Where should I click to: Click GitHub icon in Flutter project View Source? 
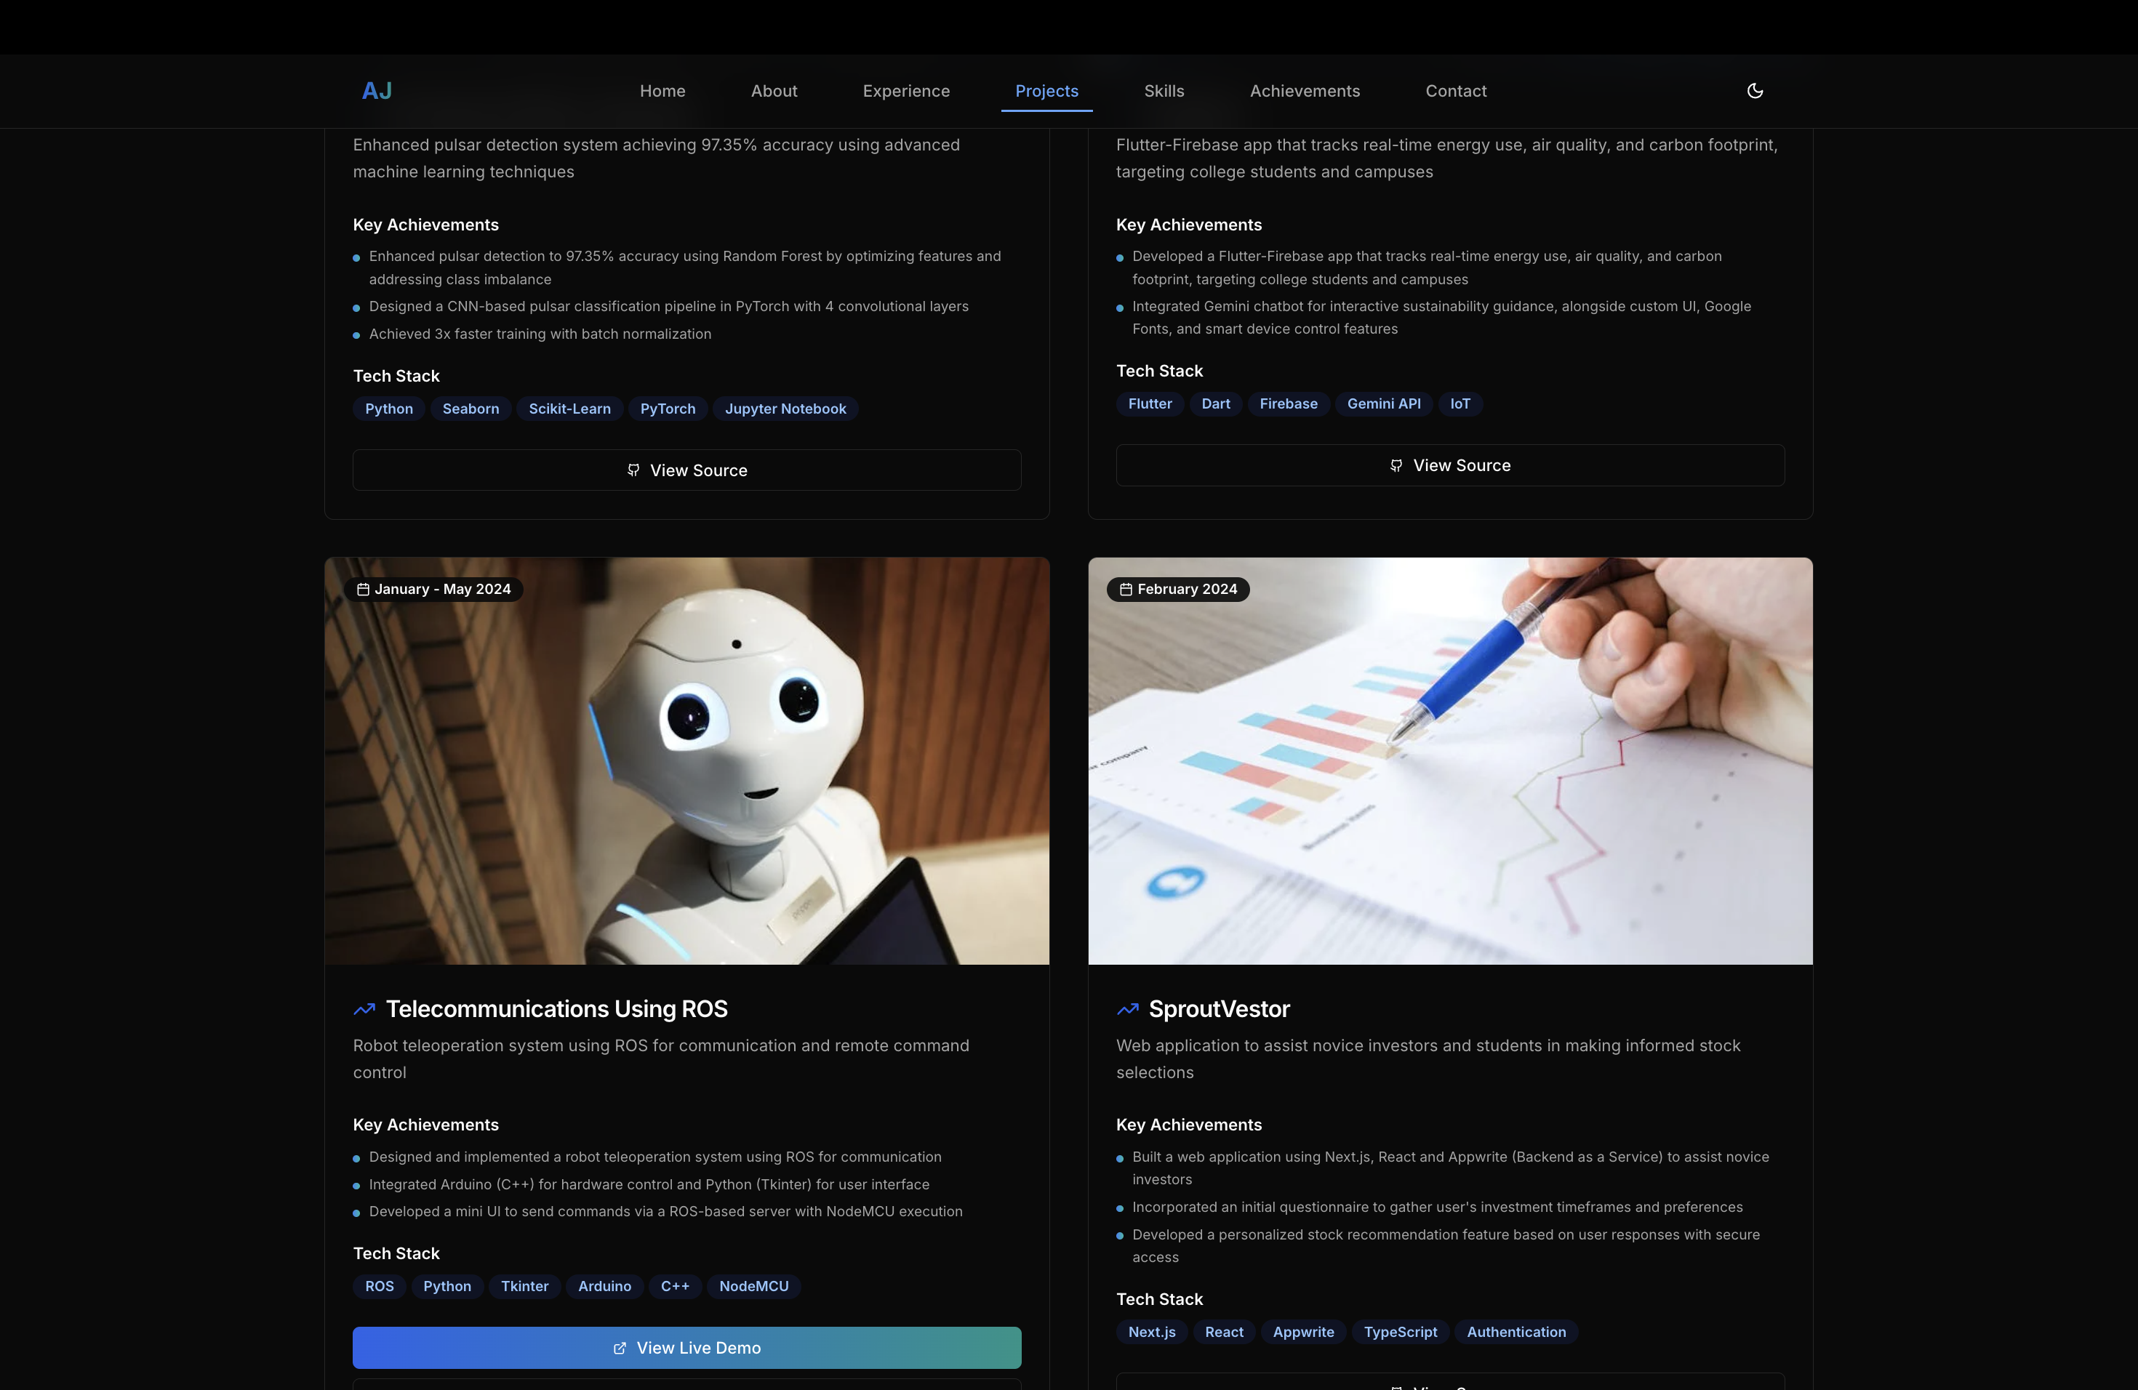click(x=1396, y=466)
